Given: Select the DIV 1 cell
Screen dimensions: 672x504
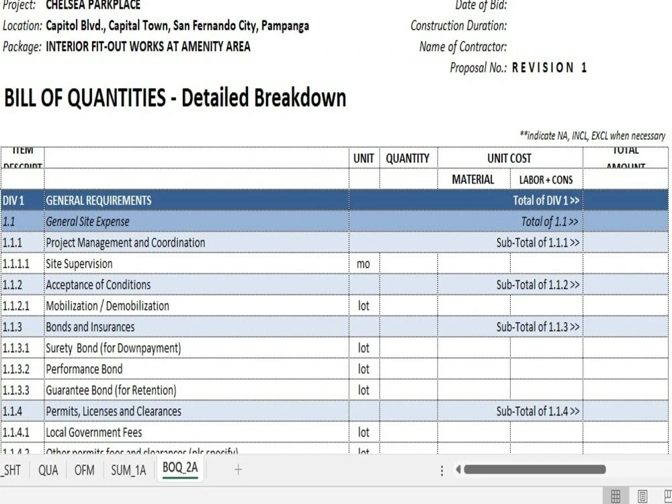Looking at the screenshot, I should (22, 200).
